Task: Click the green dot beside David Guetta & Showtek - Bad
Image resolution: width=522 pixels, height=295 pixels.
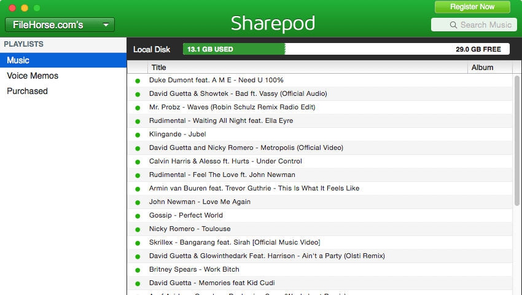Action: click(x=138, y=94)
